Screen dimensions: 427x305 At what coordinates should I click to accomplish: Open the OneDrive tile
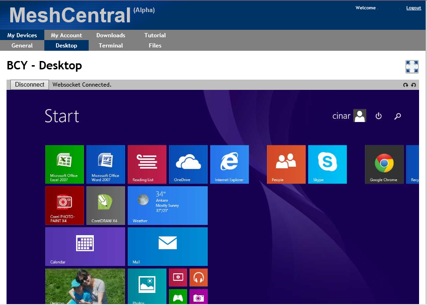click(x=188, y=164)
